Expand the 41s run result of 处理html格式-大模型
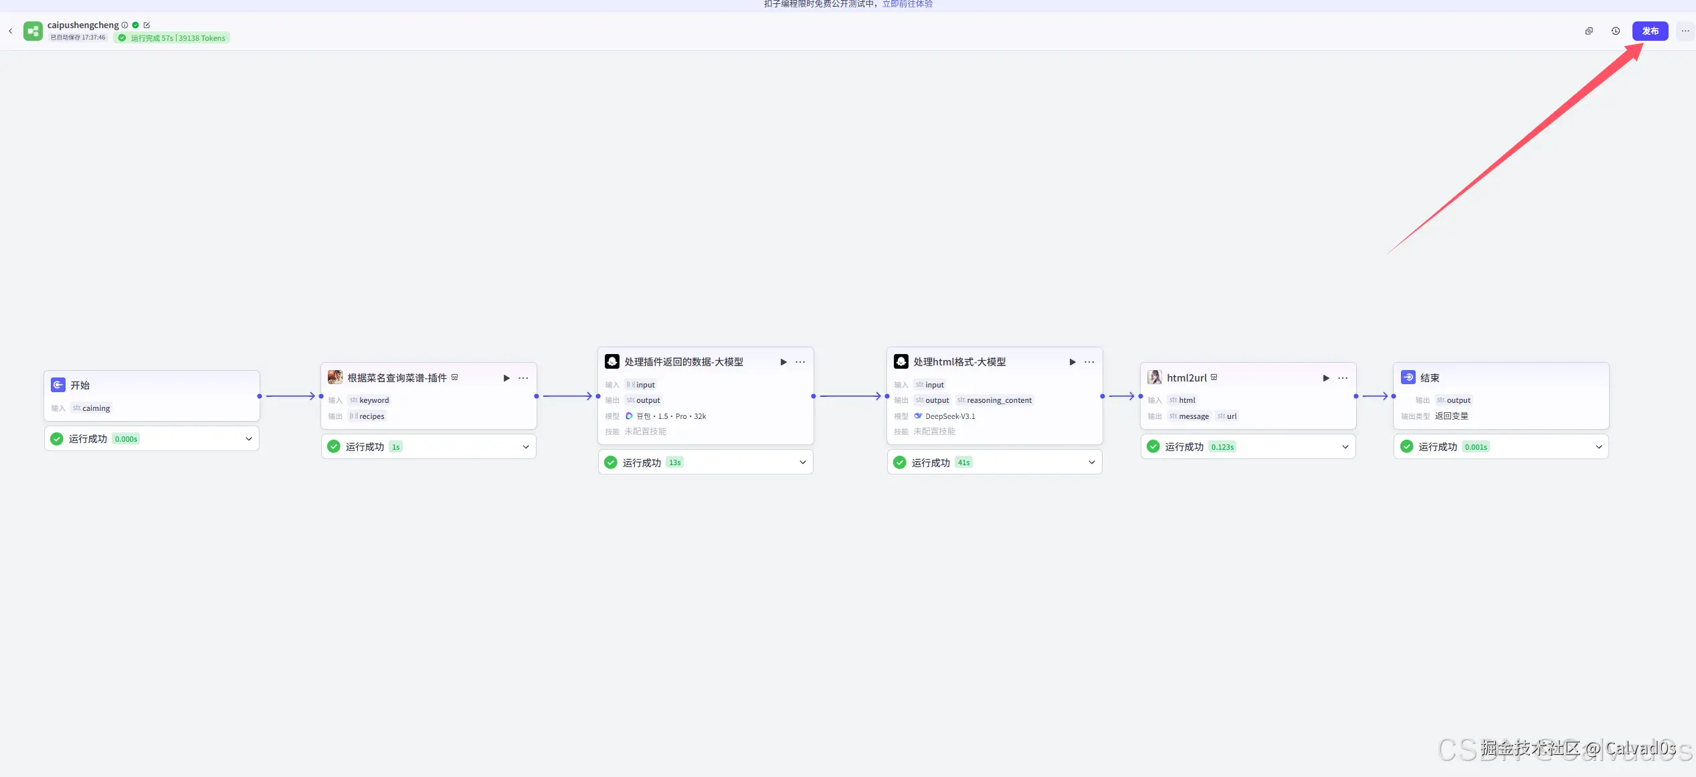 (1092, 462)
